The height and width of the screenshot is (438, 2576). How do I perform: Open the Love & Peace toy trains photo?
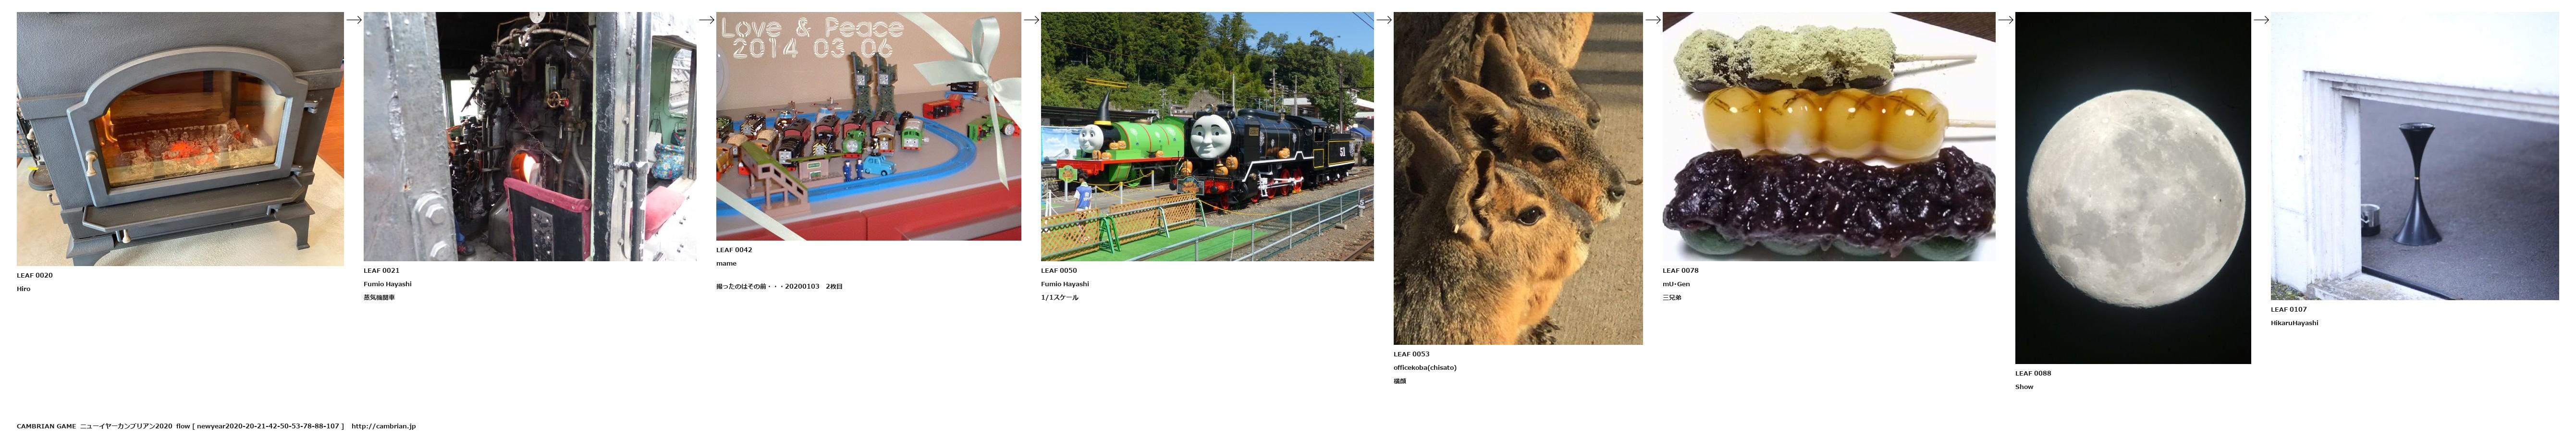[x=868, y=126]
